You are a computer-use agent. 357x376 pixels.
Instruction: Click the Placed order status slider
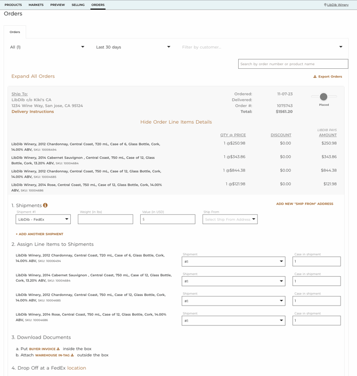(x=323, y=97)
